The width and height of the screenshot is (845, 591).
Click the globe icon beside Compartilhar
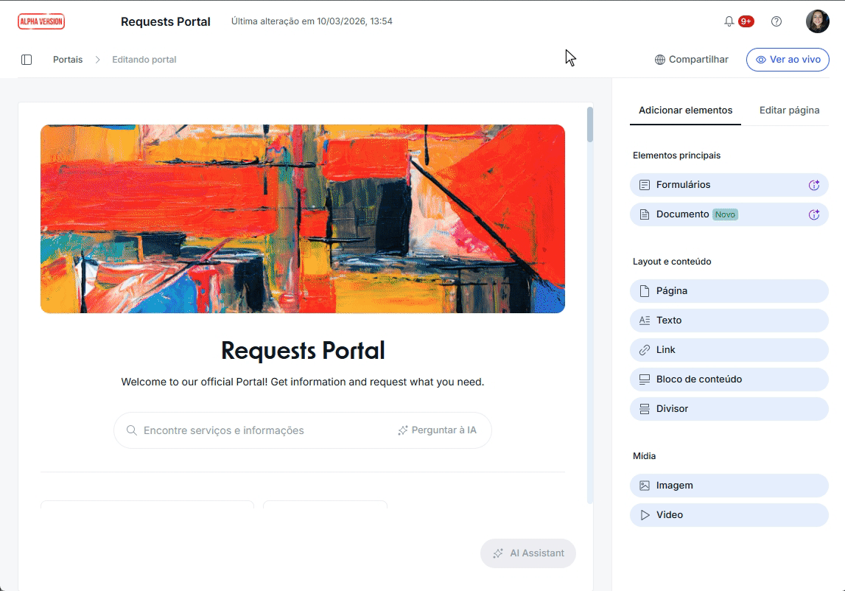point(659,60)
